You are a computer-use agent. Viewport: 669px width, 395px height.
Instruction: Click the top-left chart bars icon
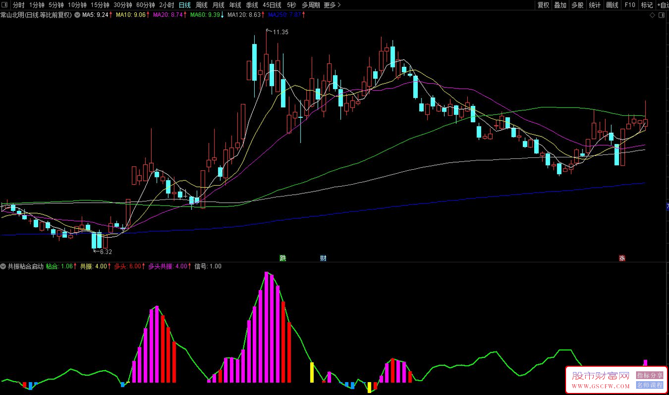pos(6,5)
